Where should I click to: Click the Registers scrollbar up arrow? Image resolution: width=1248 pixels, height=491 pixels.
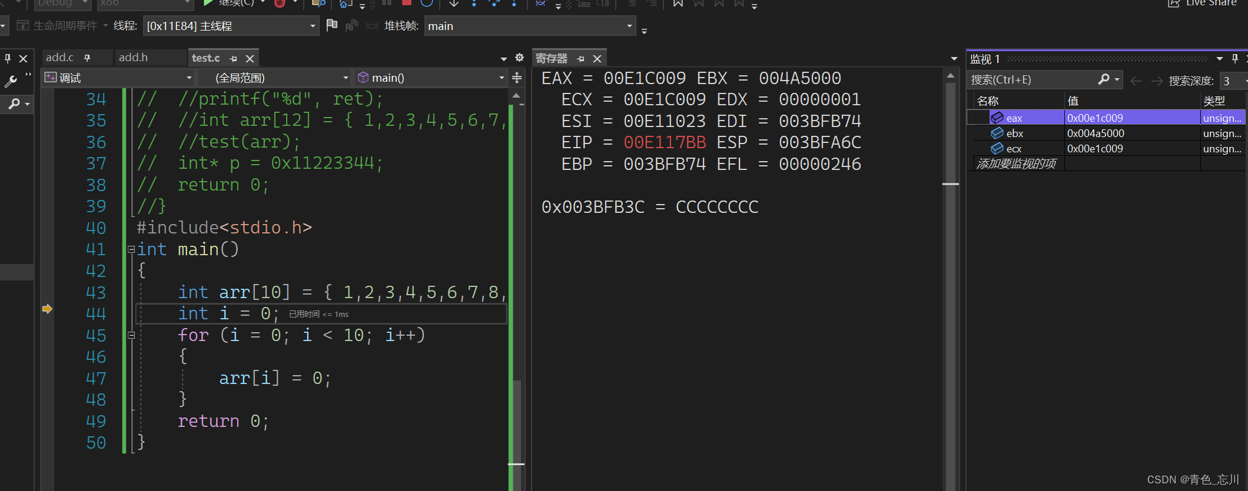[951, 76]
